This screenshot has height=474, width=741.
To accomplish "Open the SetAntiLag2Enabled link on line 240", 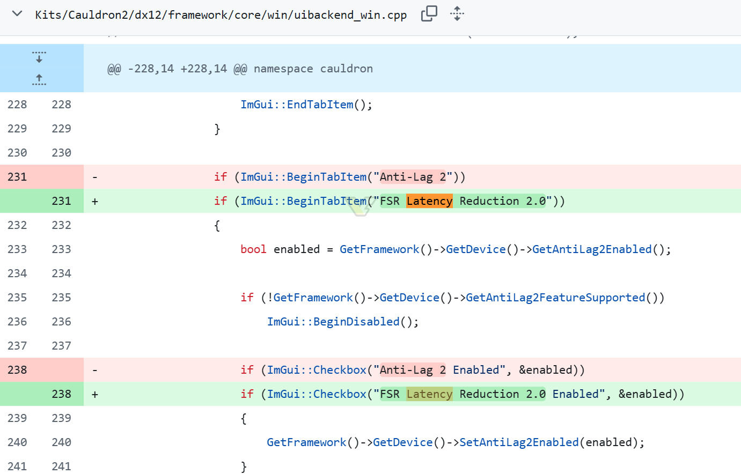I will (x=518, y=442).
